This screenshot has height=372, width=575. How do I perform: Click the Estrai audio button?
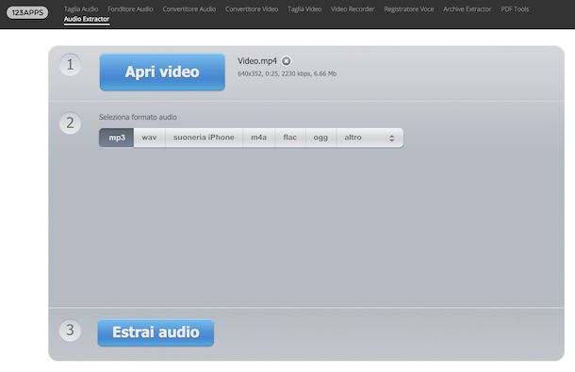pyautogui.click(x=156, y=332)
